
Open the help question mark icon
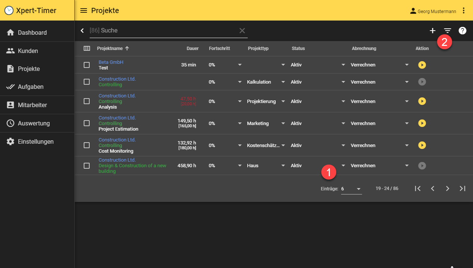coord(463,31)
